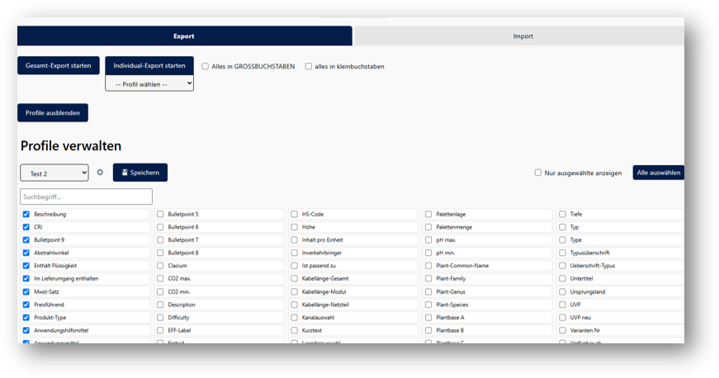Select the Export tab
Viewport: 719px width, 378px height.
click(184, 36)
